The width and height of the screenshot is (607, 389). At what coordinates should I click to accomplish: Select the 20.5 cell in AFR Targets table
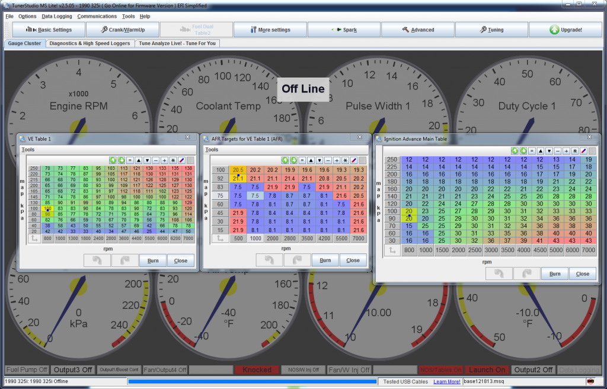click(238, 170)
